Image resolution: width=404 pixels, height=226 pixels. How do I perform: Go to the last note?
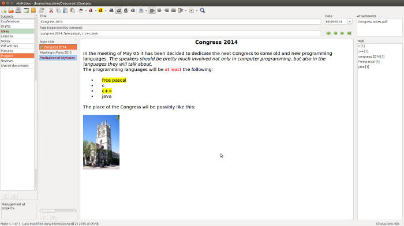pos(349,33)
